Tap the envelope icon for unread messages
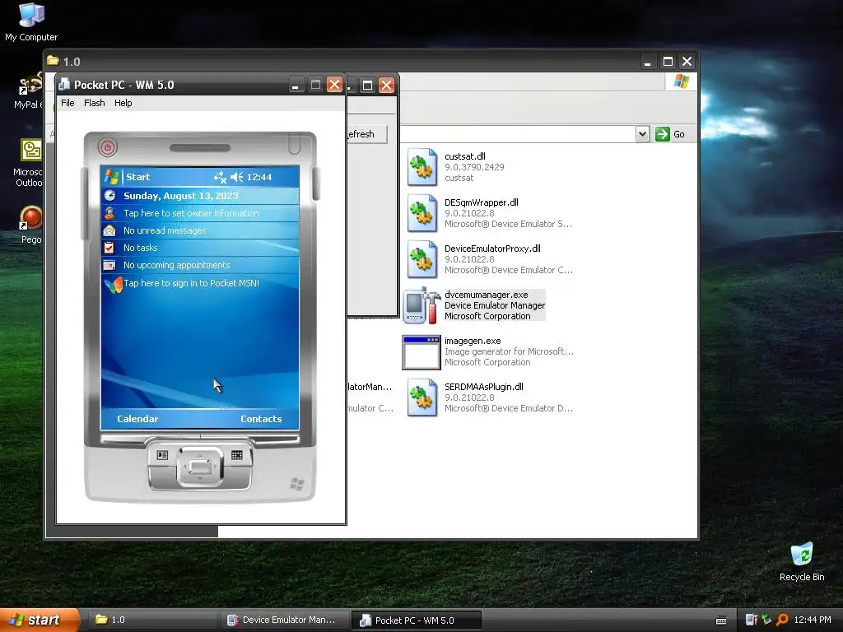Viewport: 843px width, 632px height. [109, 230]
